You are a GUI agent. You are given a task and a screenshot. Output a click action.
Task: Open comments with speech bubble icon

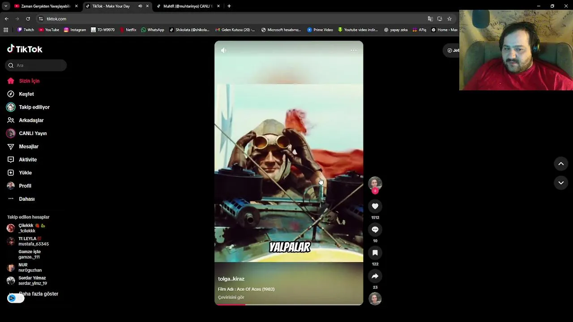(x=375, y=229)
